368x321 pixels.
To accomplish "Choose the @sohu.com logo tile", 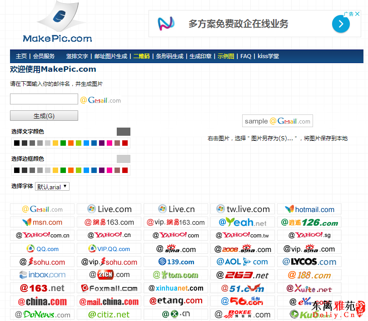I will [42, 262].
